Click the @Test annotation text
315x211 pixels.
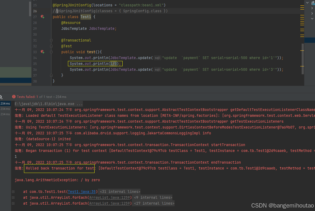point(67,46)
